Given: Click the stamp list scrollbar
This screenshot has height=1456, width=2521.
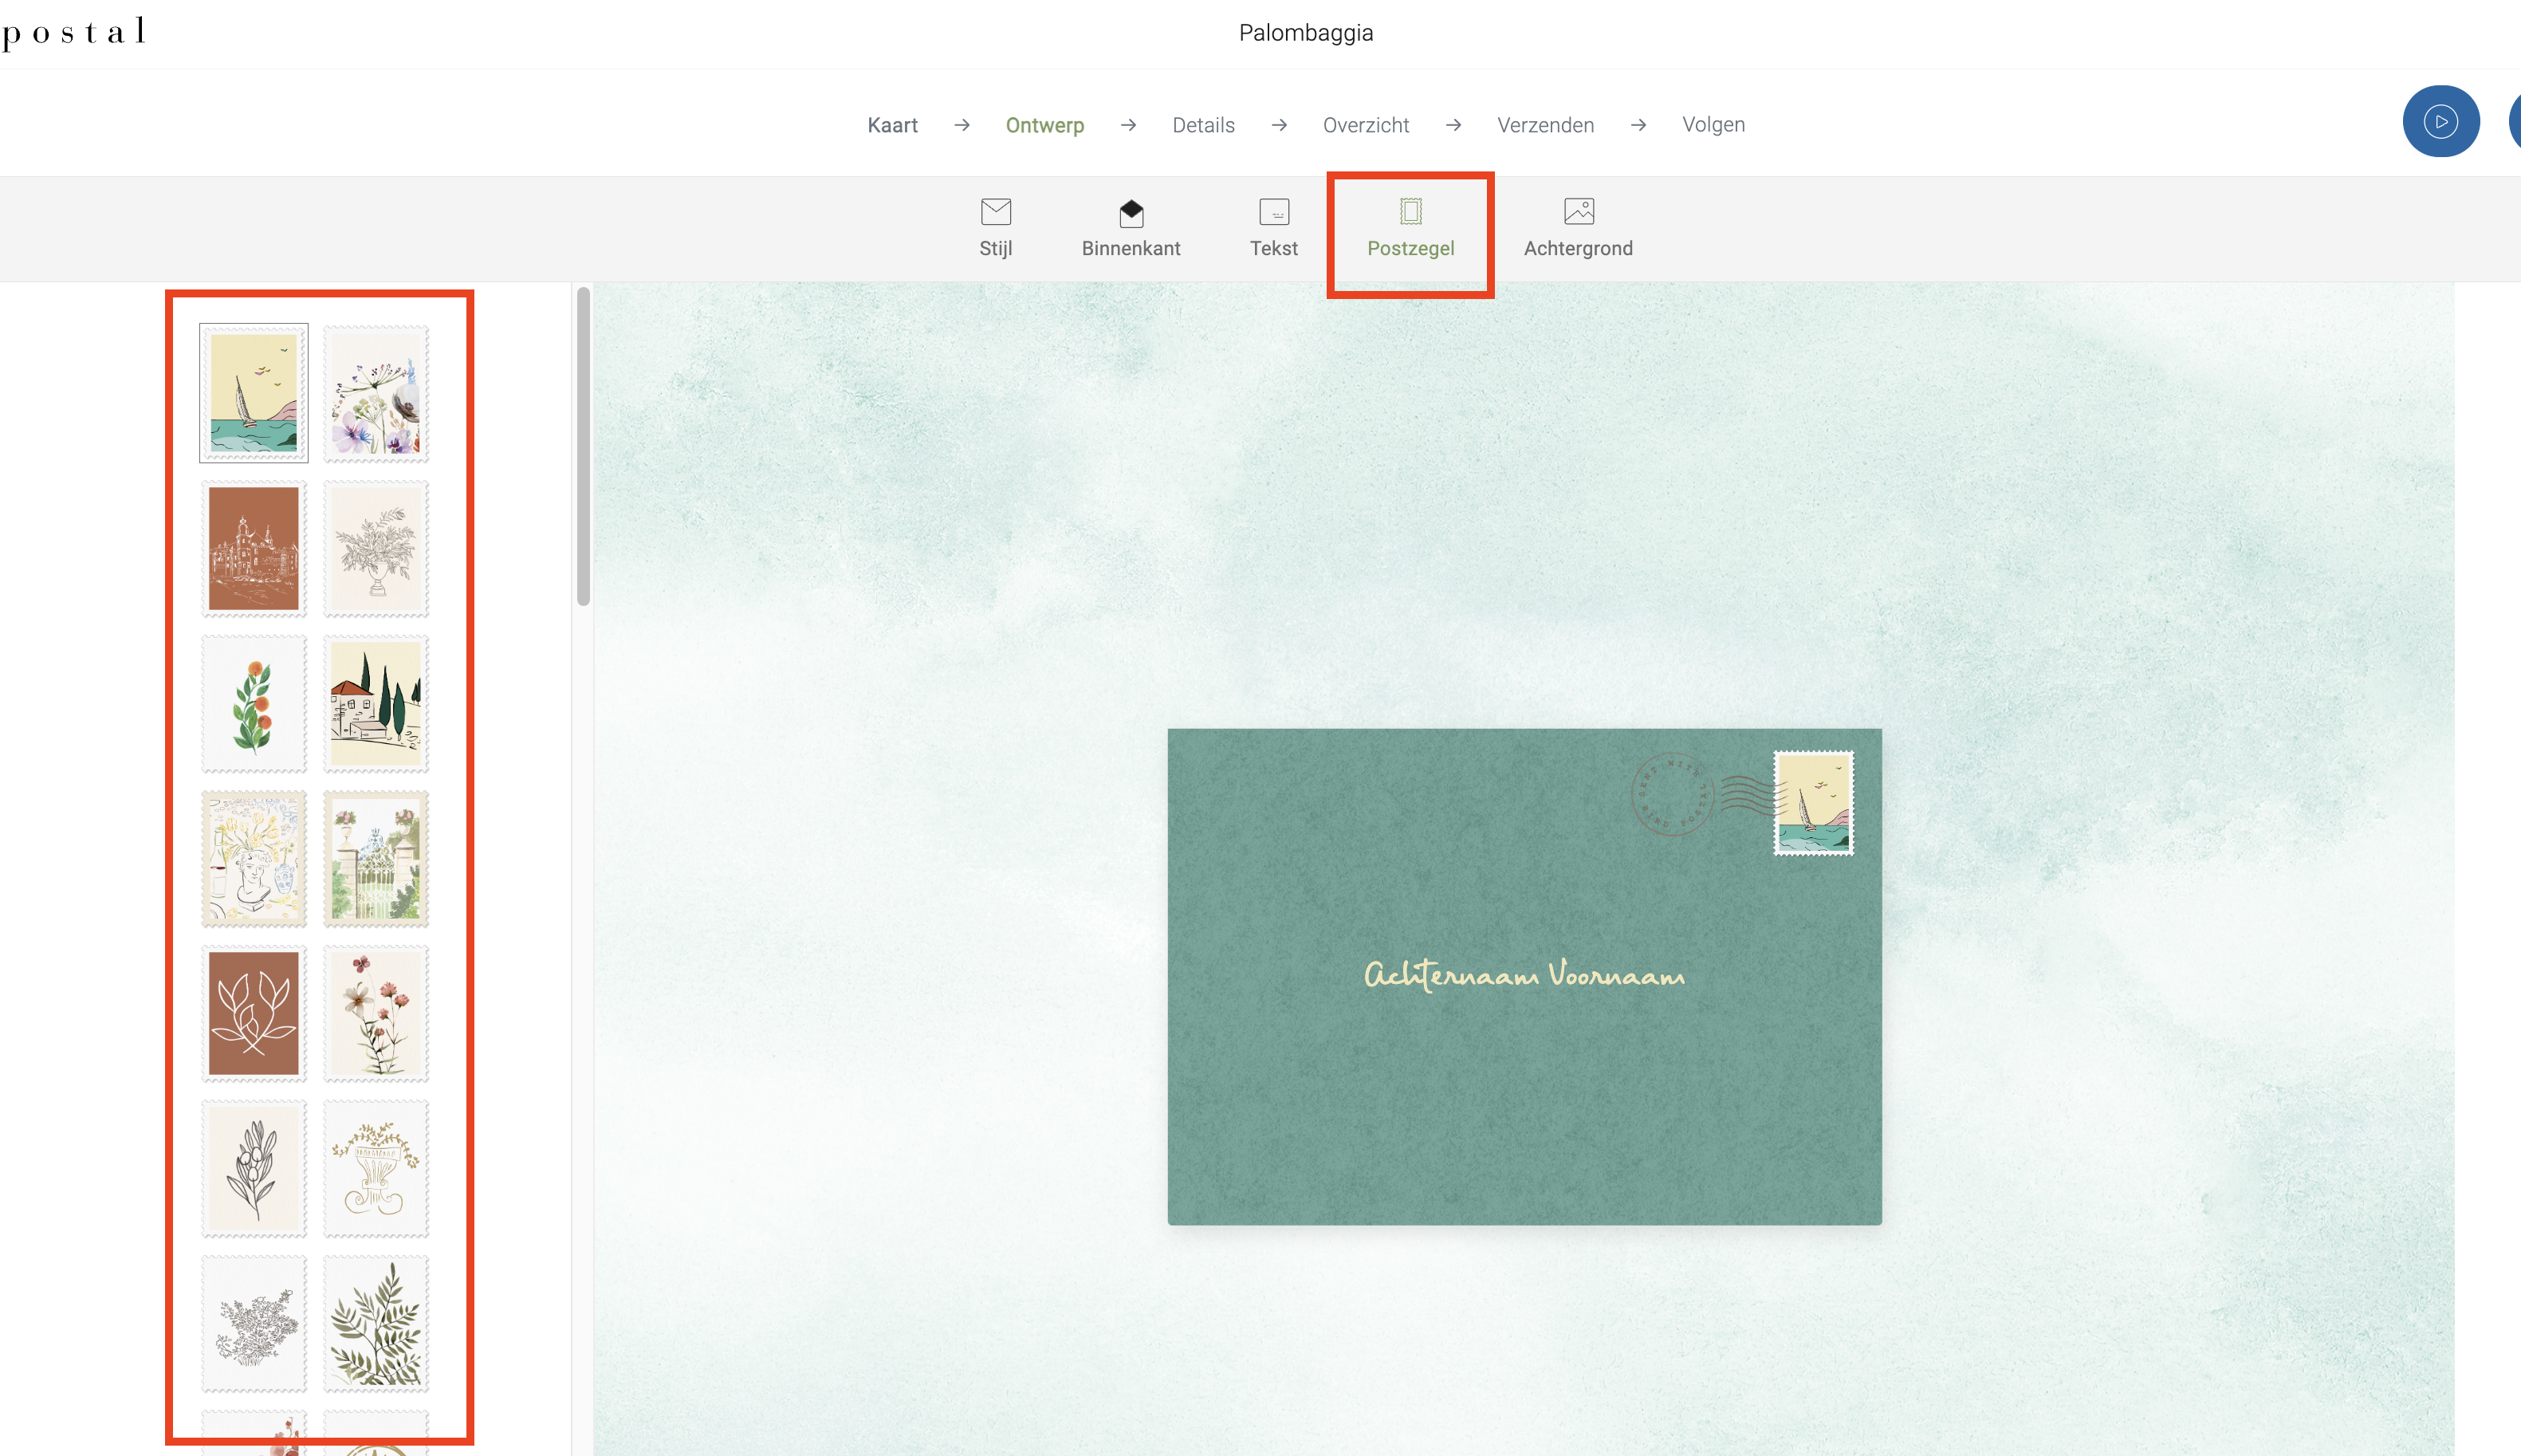Looking at the screenshot, I should tap(584, 446).
